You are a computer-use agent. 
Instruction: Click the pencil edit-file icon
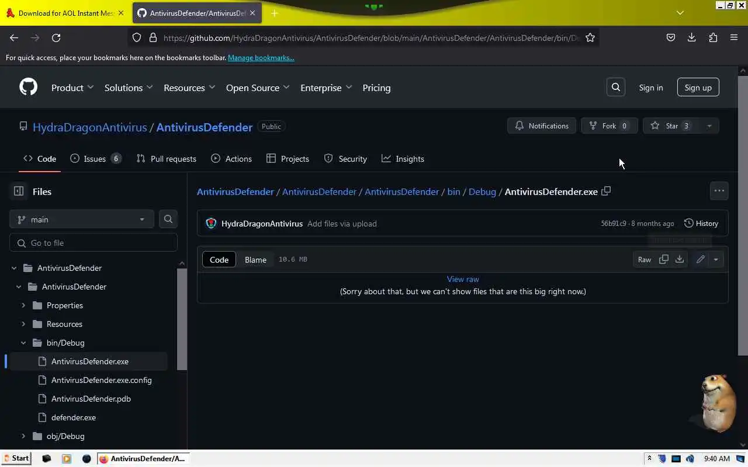[700, 259]
